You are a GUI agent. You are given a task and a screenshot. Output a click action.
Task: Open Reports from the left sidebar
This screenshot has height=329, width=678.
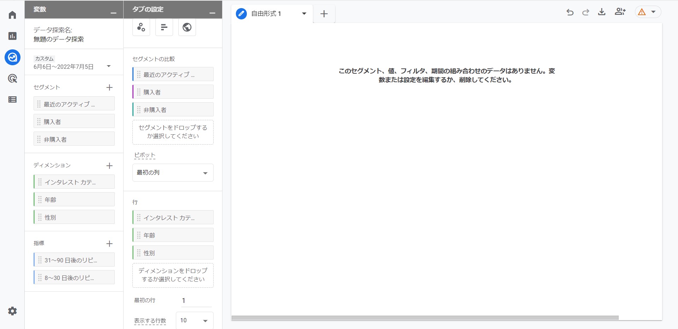click(12, 36)
